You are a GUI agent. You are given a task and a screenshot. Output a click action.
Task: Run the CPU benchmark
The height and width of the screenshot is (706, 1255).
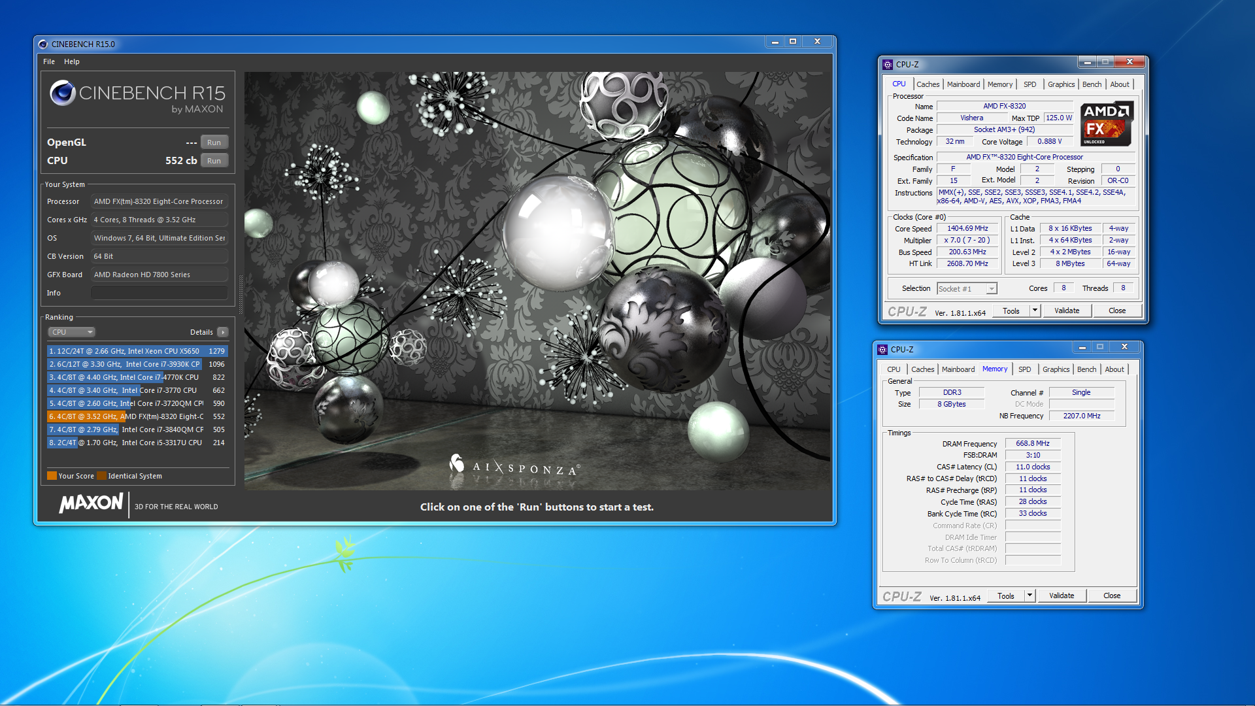(214, 161)
